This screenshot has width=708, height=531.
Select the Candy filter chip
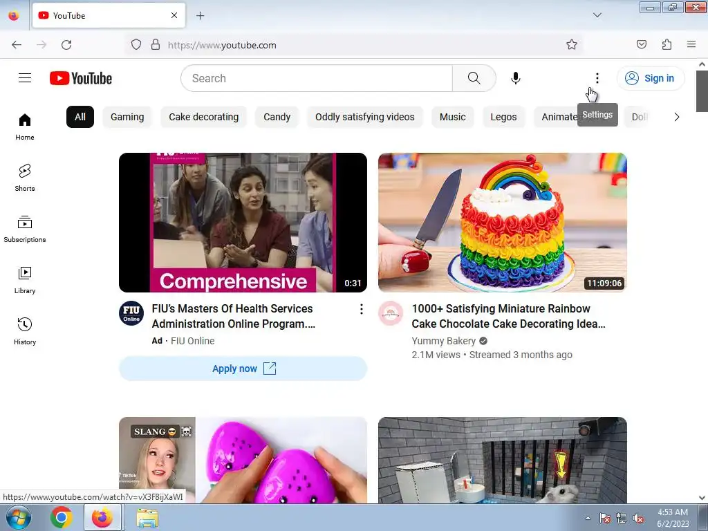point(277,117)
